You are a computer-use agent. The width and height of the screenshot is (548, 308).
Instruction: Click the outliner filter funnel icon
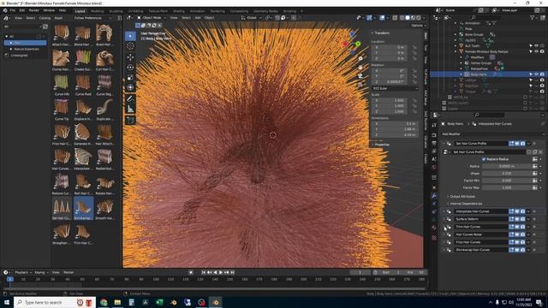click(533, 17)
